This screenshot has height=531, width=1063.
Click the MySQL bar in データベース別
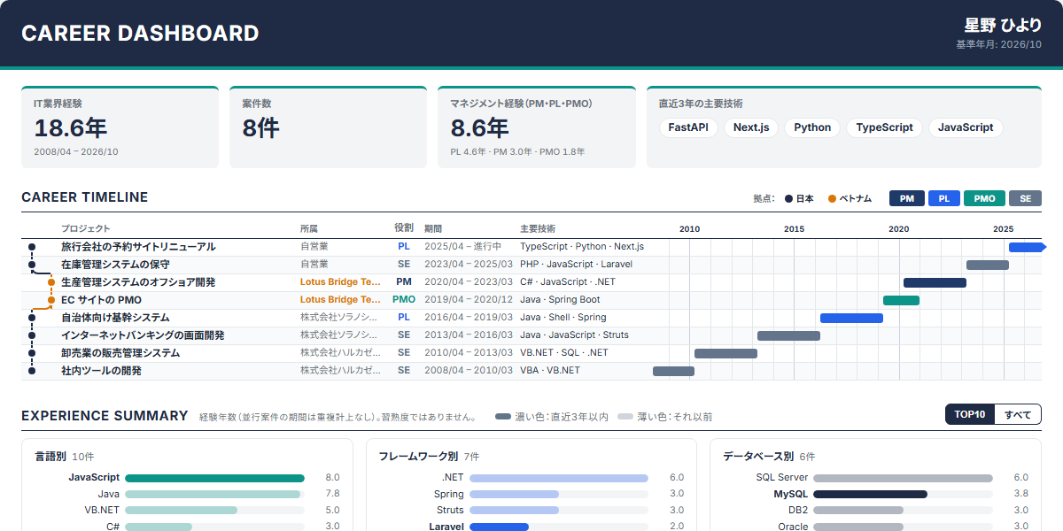point(870,494)
